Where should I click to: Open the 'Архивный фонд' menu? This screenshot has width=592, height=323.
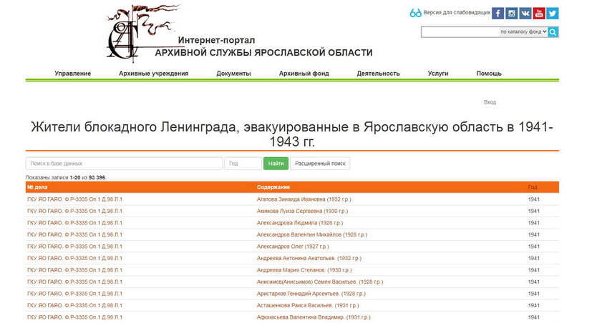click(304, 74)
